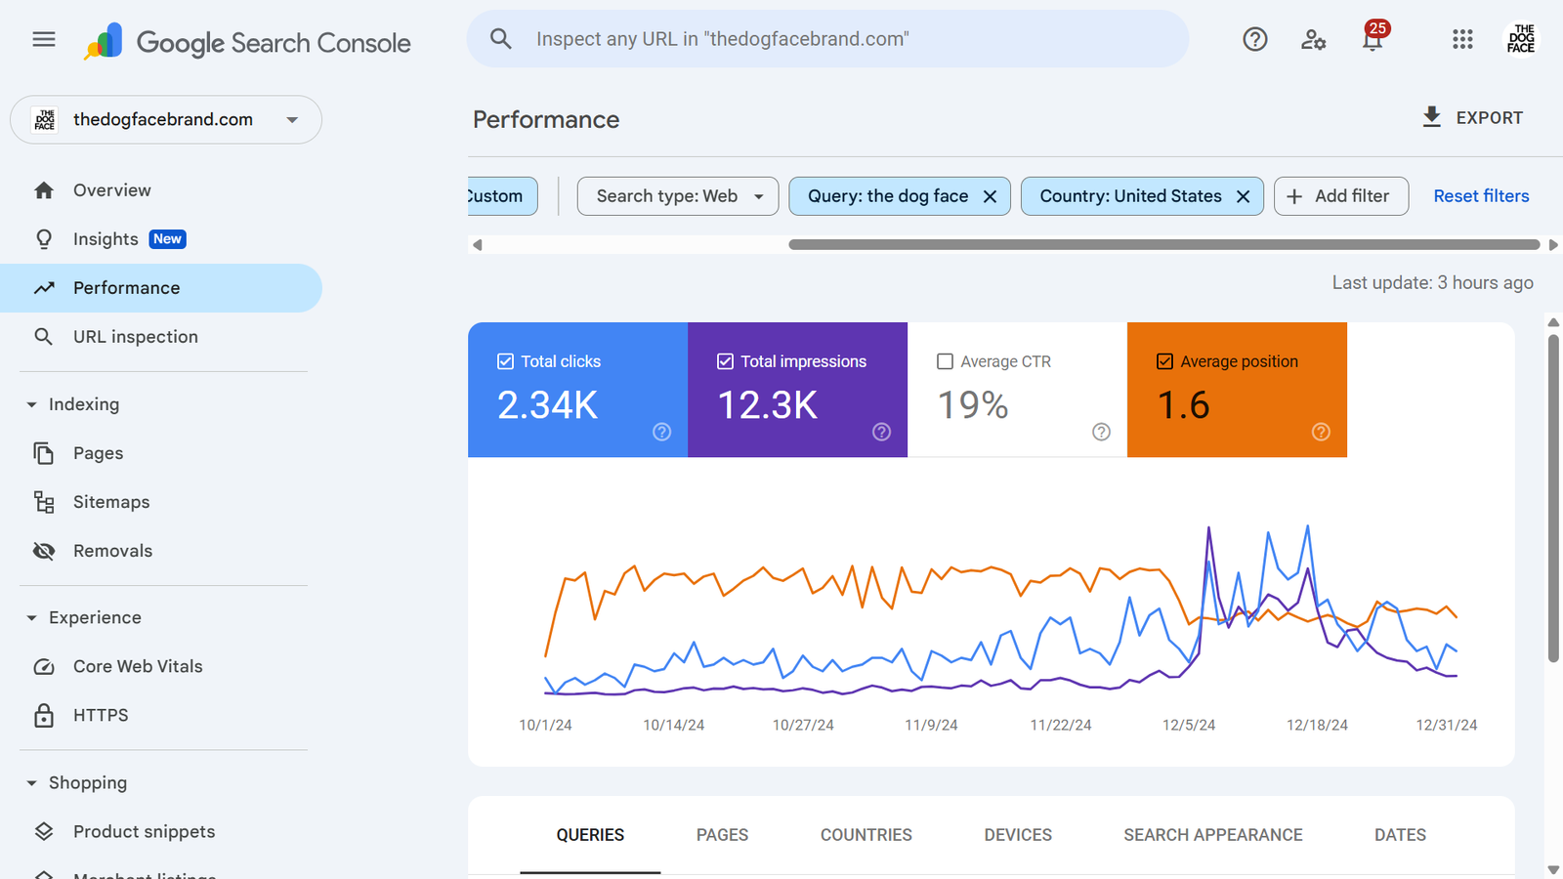Toggle the Total clicks checkbox
The height and width of the screenshot is (879, 1563).
[505, 361]
